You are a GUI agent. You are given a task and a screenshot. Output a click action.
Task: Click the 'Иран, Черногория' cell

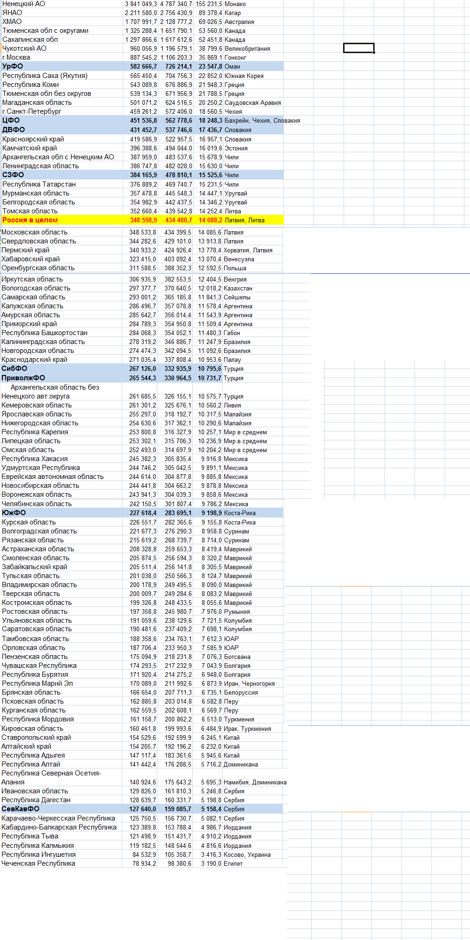(250, 683)
